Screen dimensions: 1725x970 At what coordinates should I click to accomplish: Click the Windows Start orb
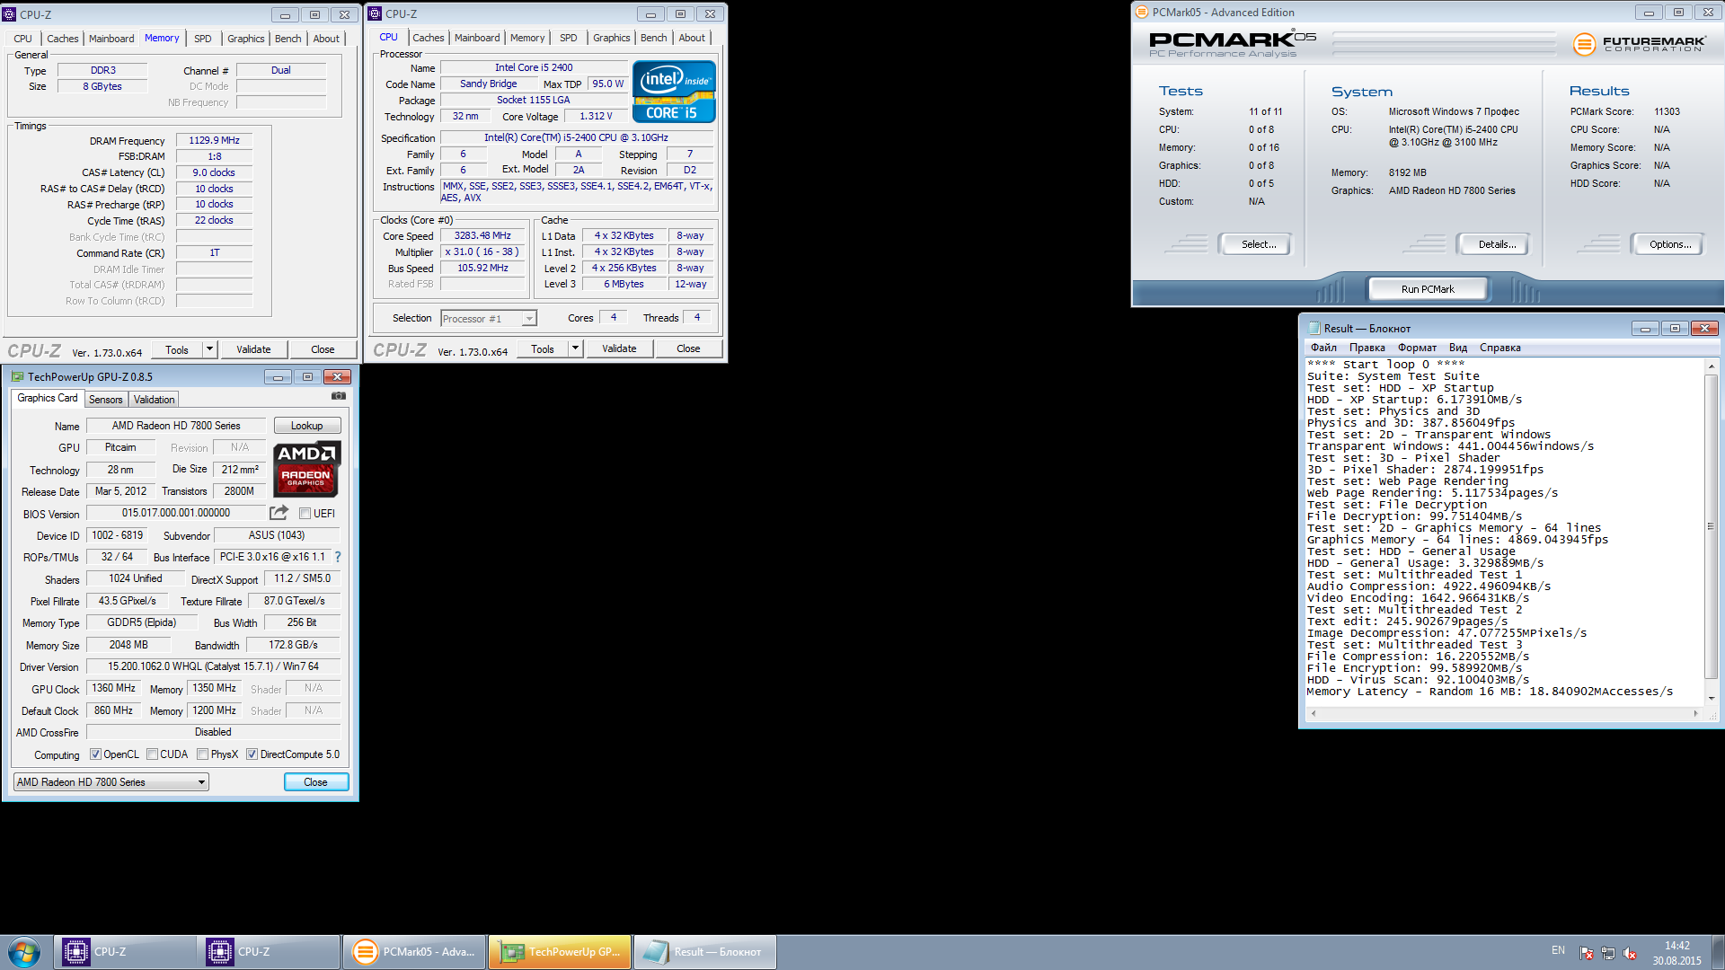tap(24, 952)
